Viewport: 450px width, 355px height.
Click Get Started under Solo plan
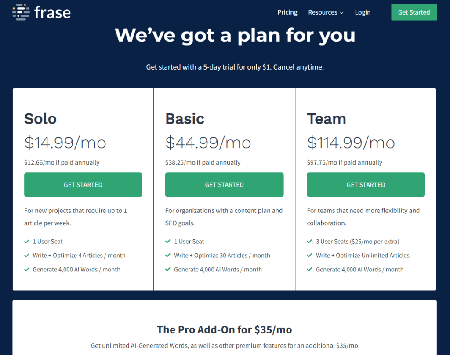tap(83, 185)
